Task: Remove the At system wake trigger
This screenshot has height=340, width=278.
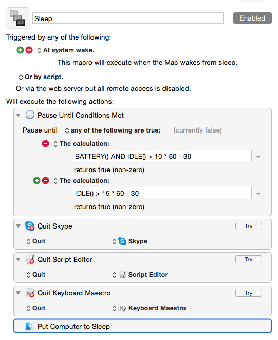Action: 29,50
